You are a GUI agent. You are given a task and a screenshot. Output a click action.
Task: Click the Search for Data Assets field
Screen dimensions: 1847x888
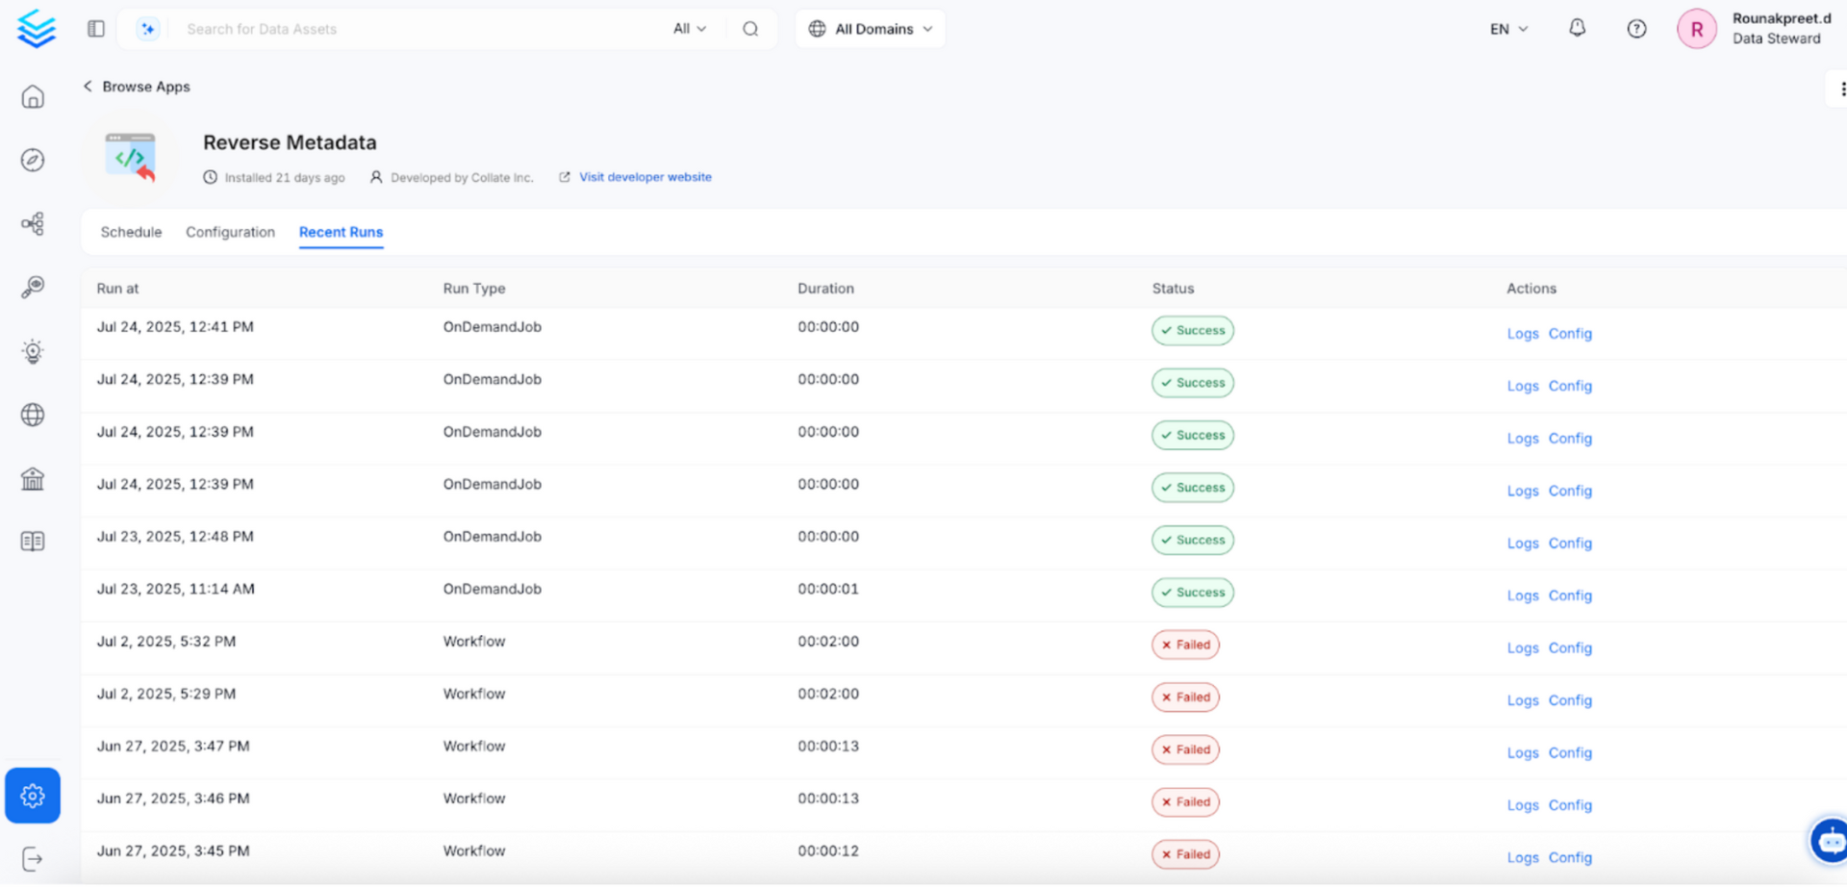point(414,29)
